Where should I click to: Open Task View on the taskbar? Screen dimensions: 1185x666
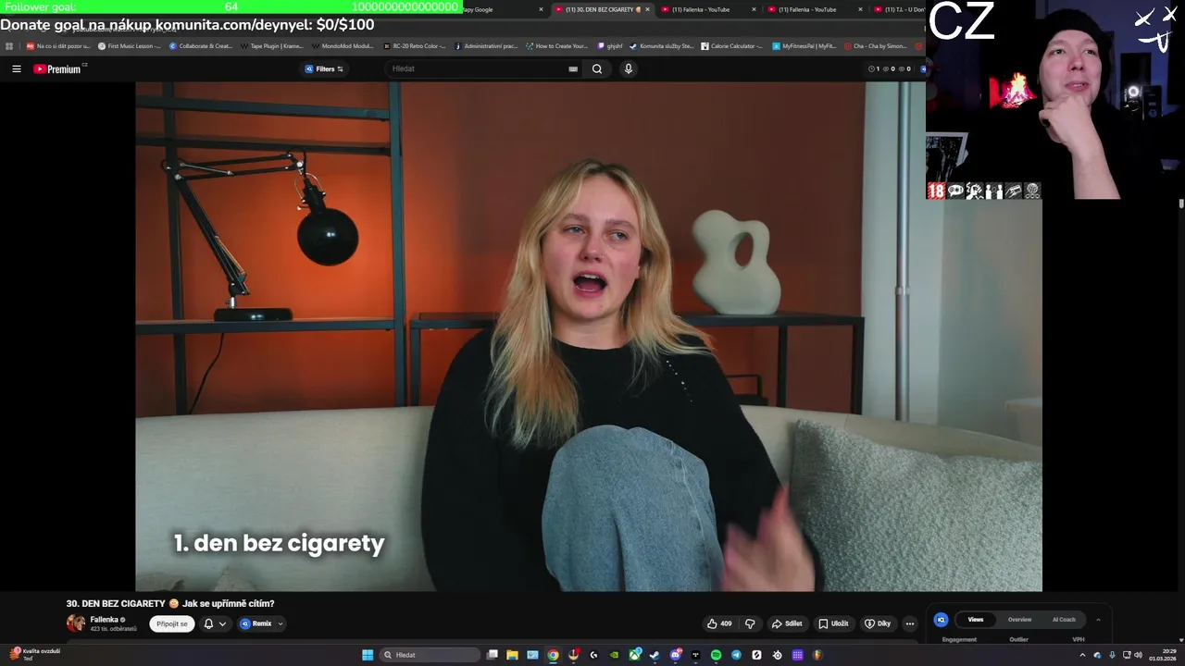click(493, 655)
